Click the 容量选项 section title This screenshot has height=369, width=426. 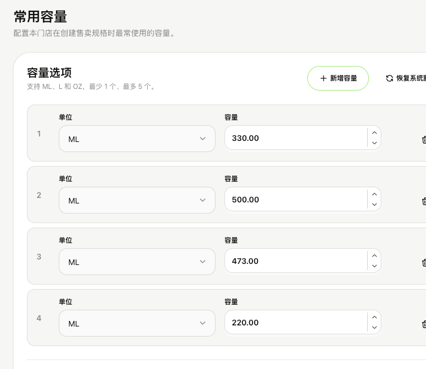tap(49, 73)
